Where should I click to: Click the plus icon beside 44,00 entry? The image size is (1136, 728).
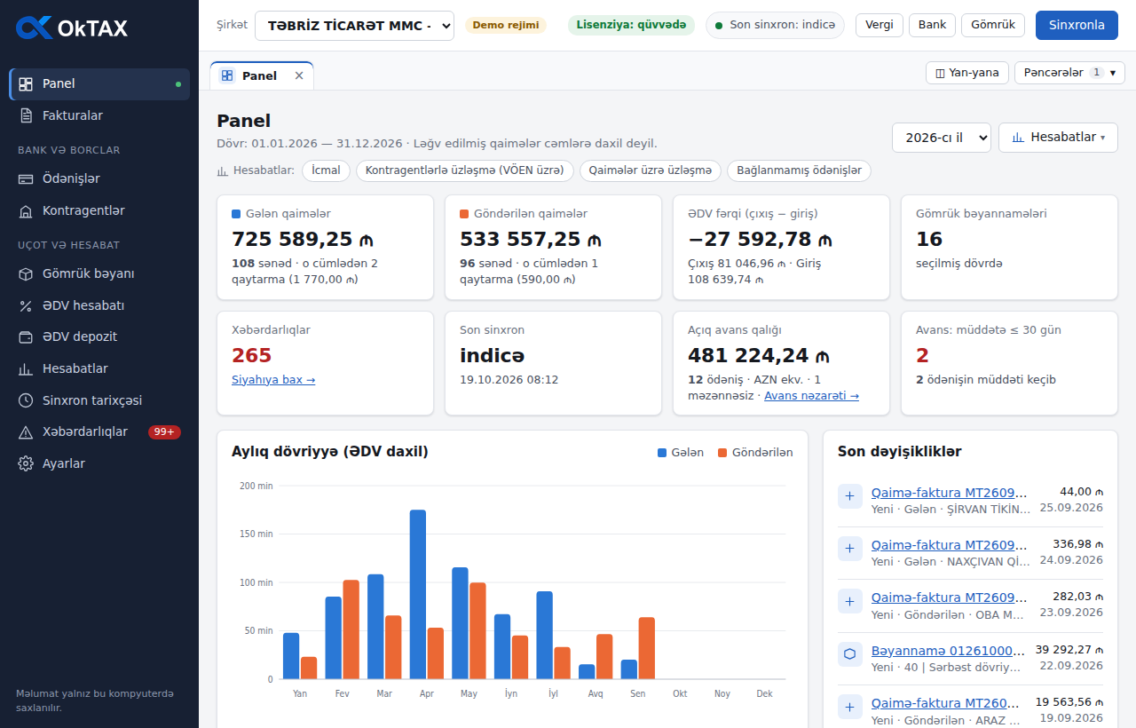[850, 496]
